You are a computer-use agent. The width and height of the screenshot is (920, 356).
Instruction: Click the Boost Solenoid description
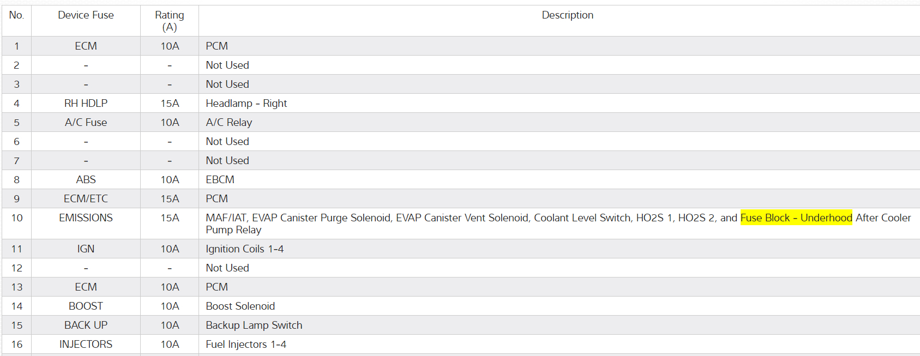(x=240, y=306)
